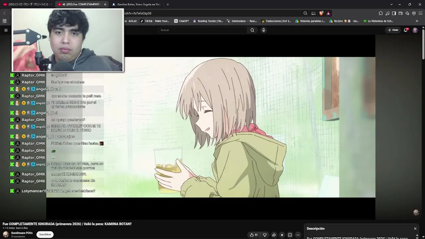Open a new browser tab
Screen dimensions: 425x239
click(168, 4)
